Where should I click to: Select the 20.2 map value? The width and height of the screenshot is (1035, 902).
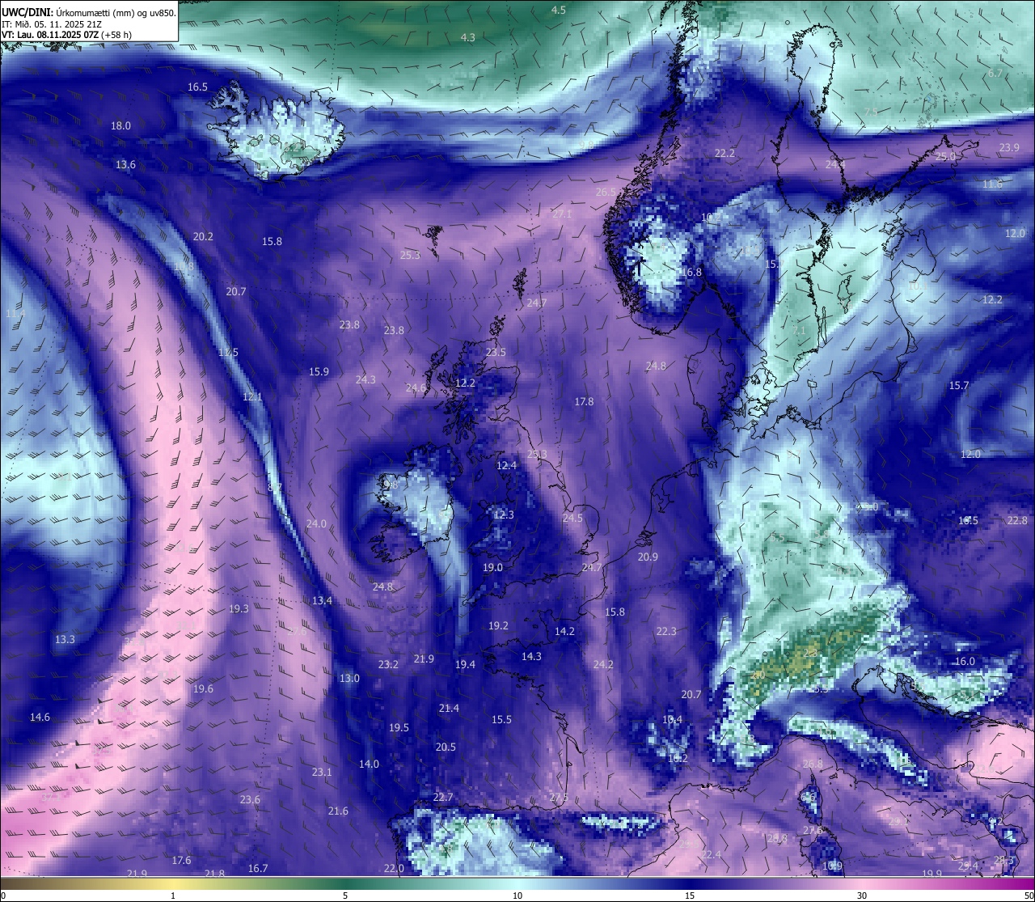pyautogui.click(x=203, y=237)
